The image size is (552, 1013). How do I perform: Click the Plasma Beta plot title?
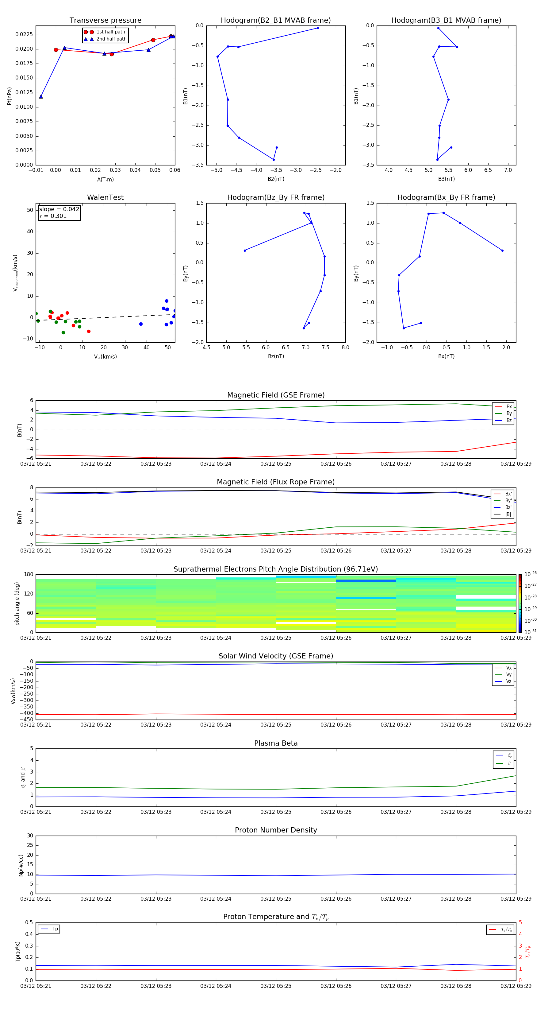(276, 743)
